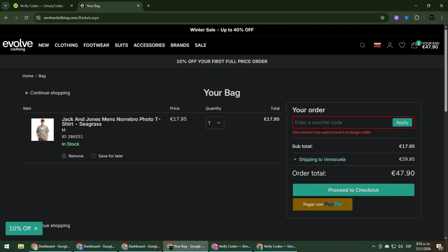Reload the page with refresh icon
Screen dimensions: 448x252
[x=26, y=18]
